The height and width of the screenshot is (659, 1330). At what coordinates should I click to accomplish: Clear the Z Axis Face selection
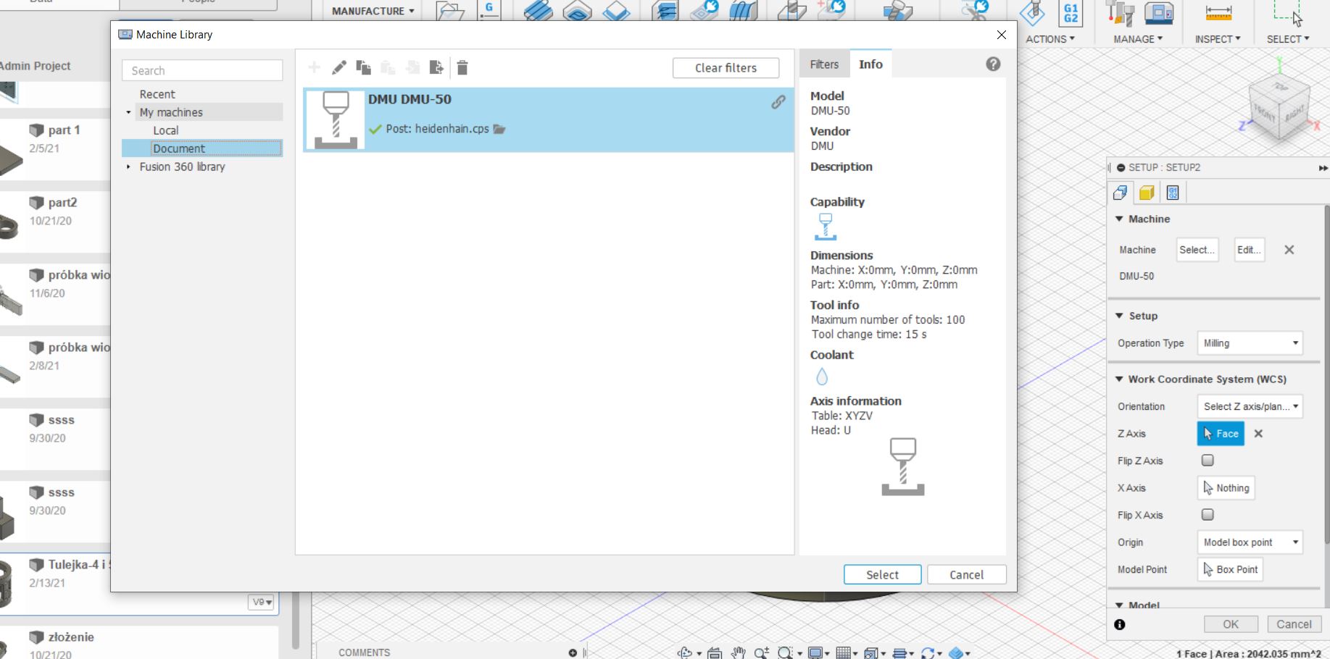(1258, 434)
